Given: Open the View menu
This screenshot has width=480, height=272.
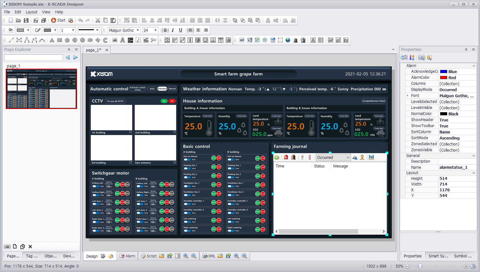Looking at the screenshot, I should pyautogui.click(x=46, y=12).
